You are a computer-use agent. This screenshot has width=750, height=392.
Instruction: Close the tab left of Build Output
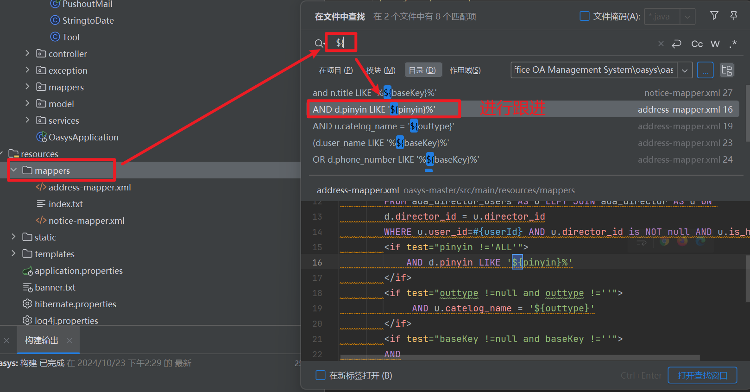[6, 341]
